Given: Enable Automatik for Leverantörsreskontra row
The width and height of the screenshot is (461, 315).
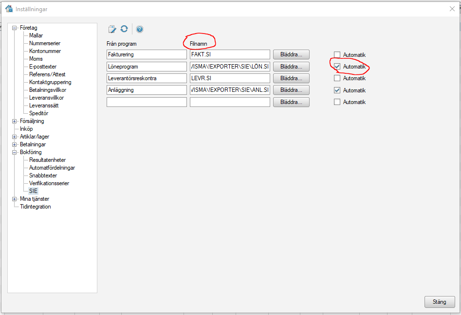Looking at the screenshot, I should [x=337, y=78].
